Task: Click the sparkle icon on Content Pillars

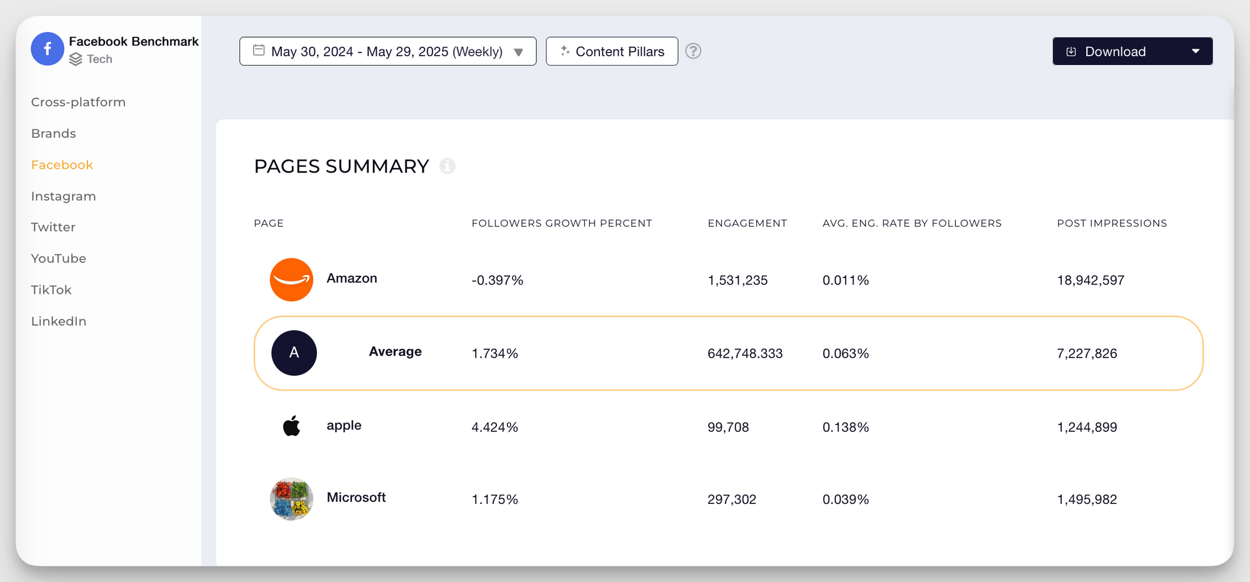Action: (565, 51)
